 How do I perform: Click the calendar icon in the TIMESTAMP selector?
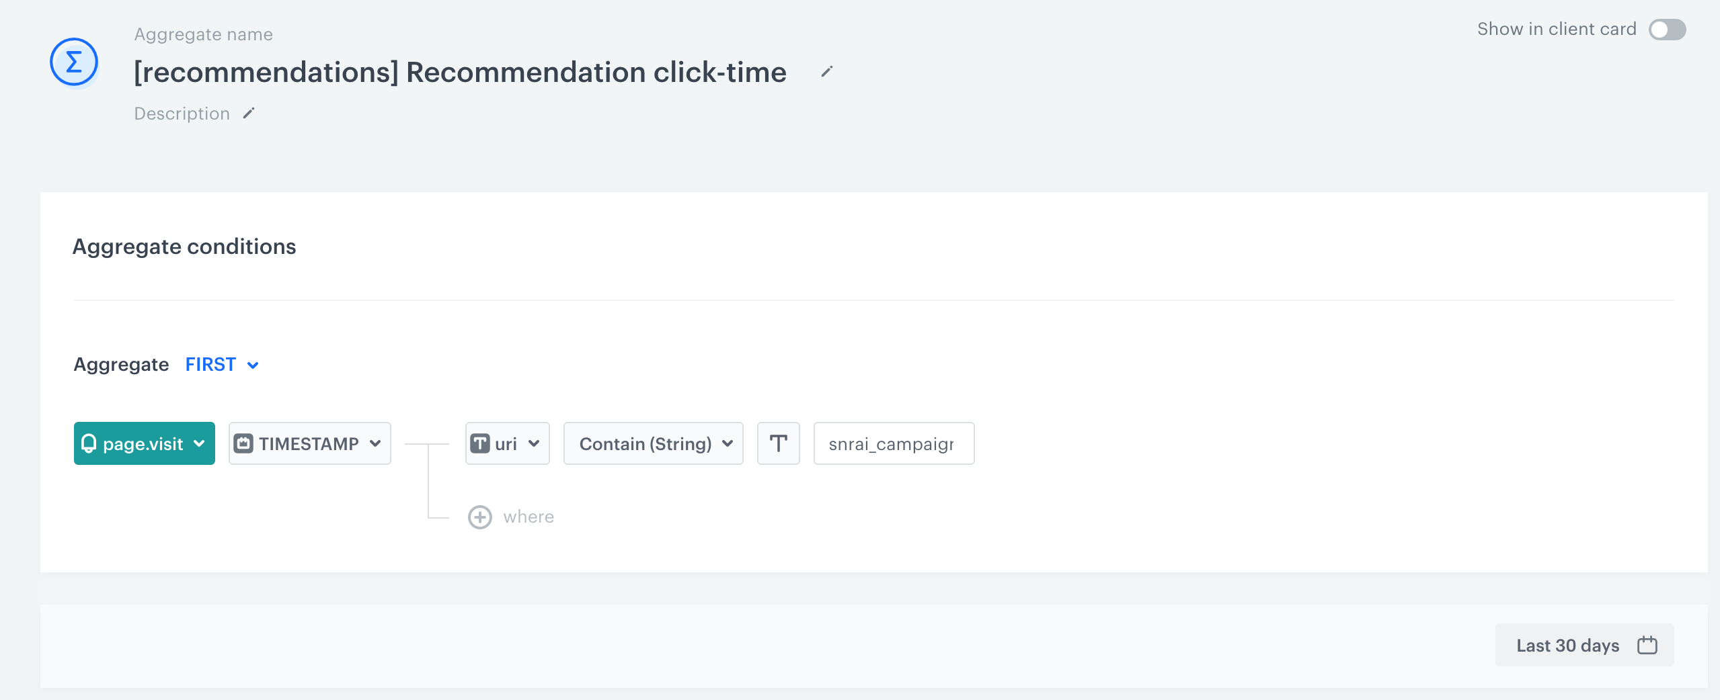pyautogui.click(x=243, y=443)
